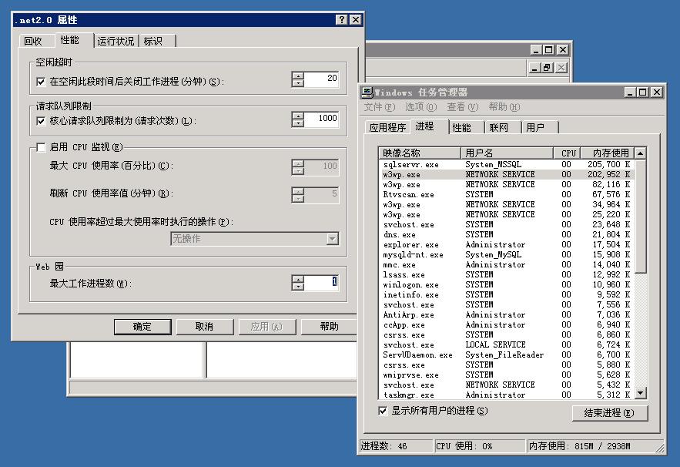The width and height of the screenshot is (680, 467).
Task: Toggle kernel request queue limit checkbox
Action: 41,121
